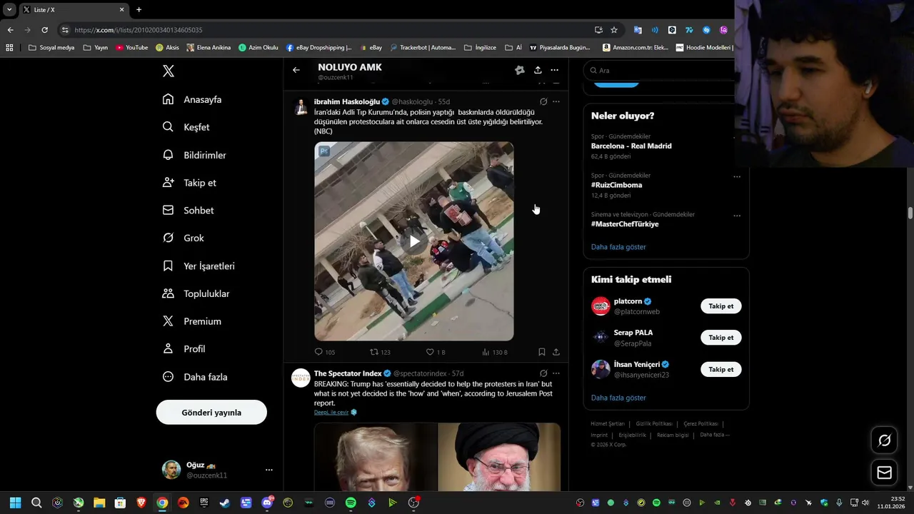
Task: Open Topluluklar communities
Action: (196, 293)
